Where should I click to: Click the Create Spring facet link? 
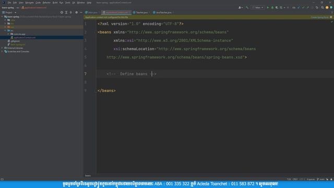[x=319, y=17]
